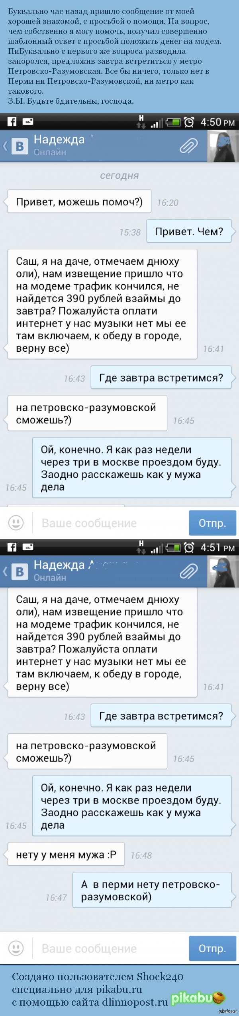The height and width of the screenshot is (1016, 239).
Task: Tap the battery icon in the 4:51 status bar
Action: point(173,547)
